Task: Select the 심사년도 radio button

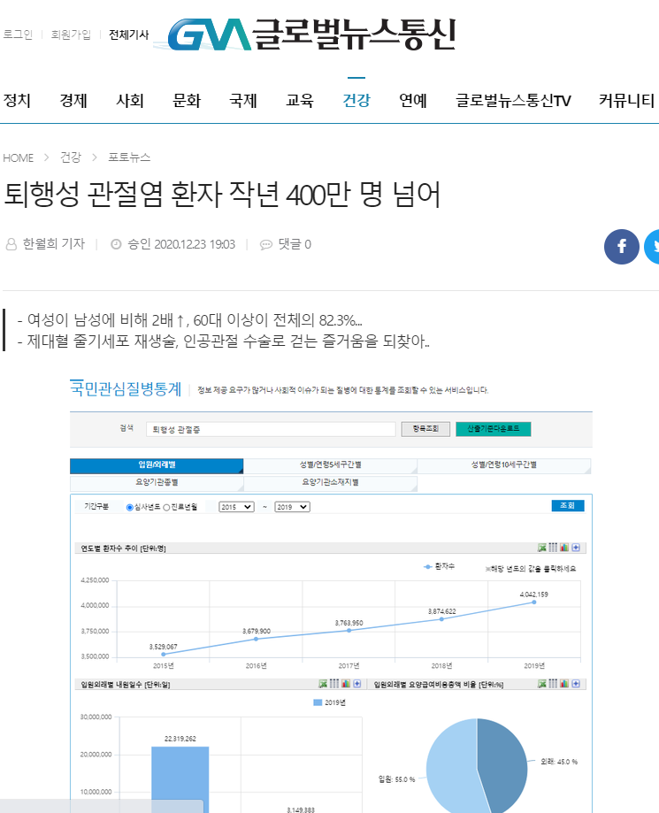Action: point(130,508)
